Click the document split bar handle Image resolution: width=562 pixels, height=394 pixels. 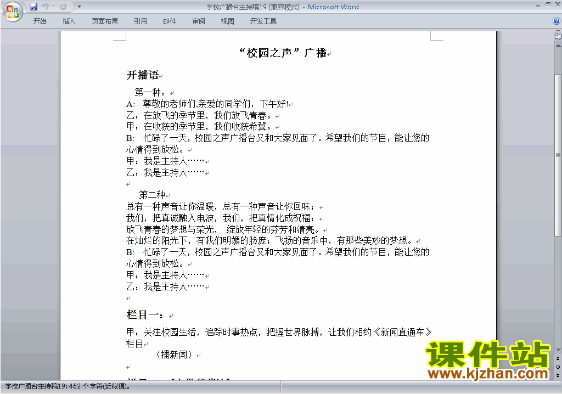(x=558, y=31)
